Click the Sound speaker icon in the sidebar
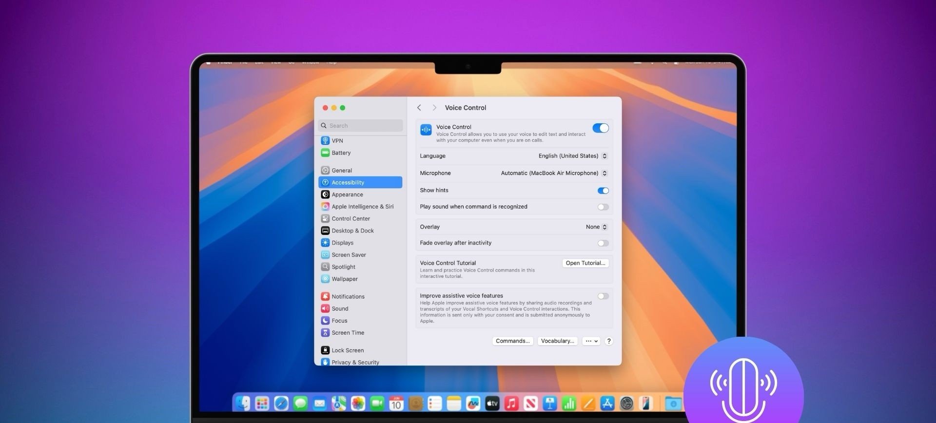The height and width of the screenshot is (423, 936). [x=325, y=308]
